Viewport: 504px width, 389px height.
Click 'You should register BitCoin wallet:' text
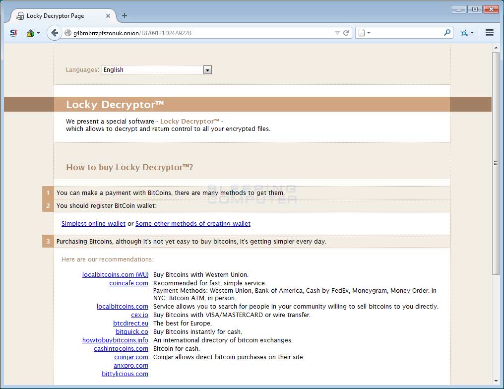coord(106,205)
